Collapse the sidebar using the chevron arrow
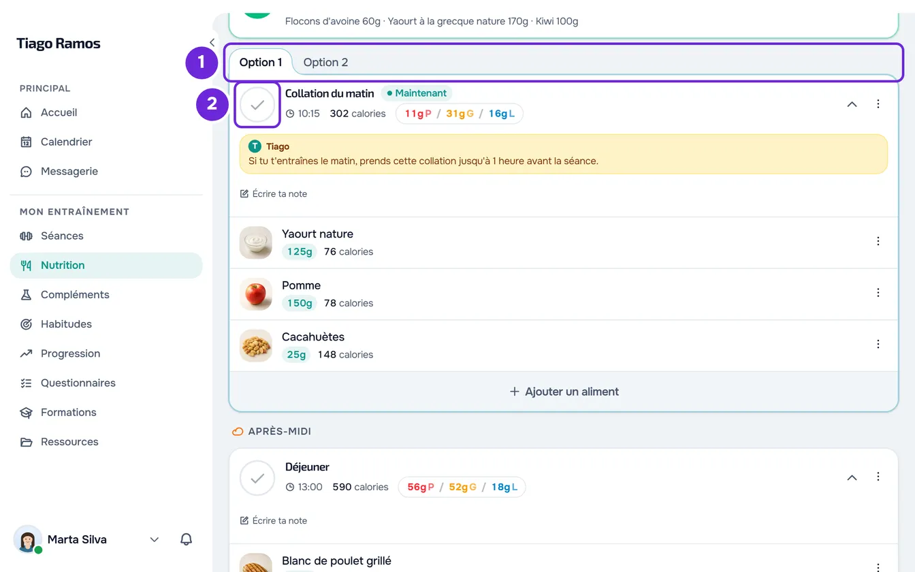The width and height of the screenshot is (915, 572). [x=212, y=42]
